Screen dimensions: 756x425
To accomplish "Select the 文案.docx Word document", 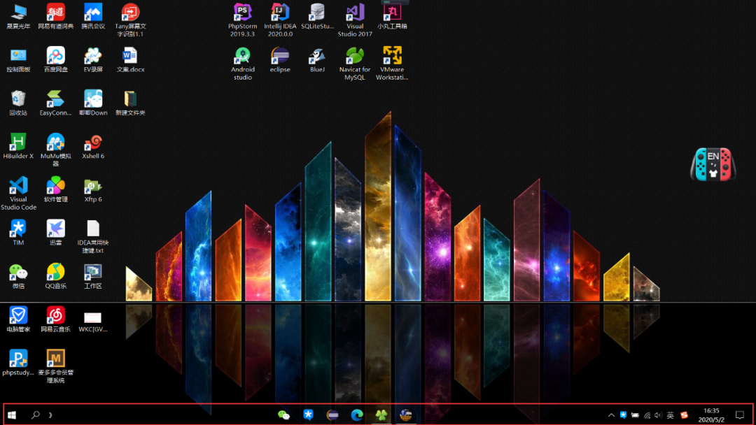I will coord(130,56).
